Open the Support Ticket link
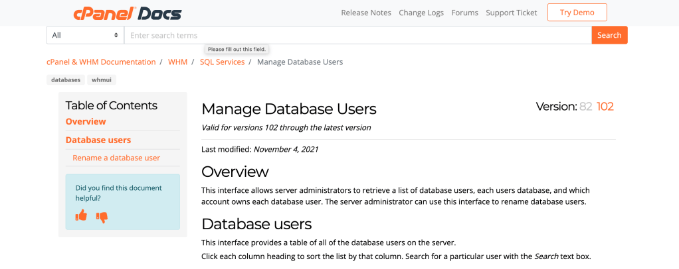The height and width of the screenshot is (269, 679). tap(510, 13)
